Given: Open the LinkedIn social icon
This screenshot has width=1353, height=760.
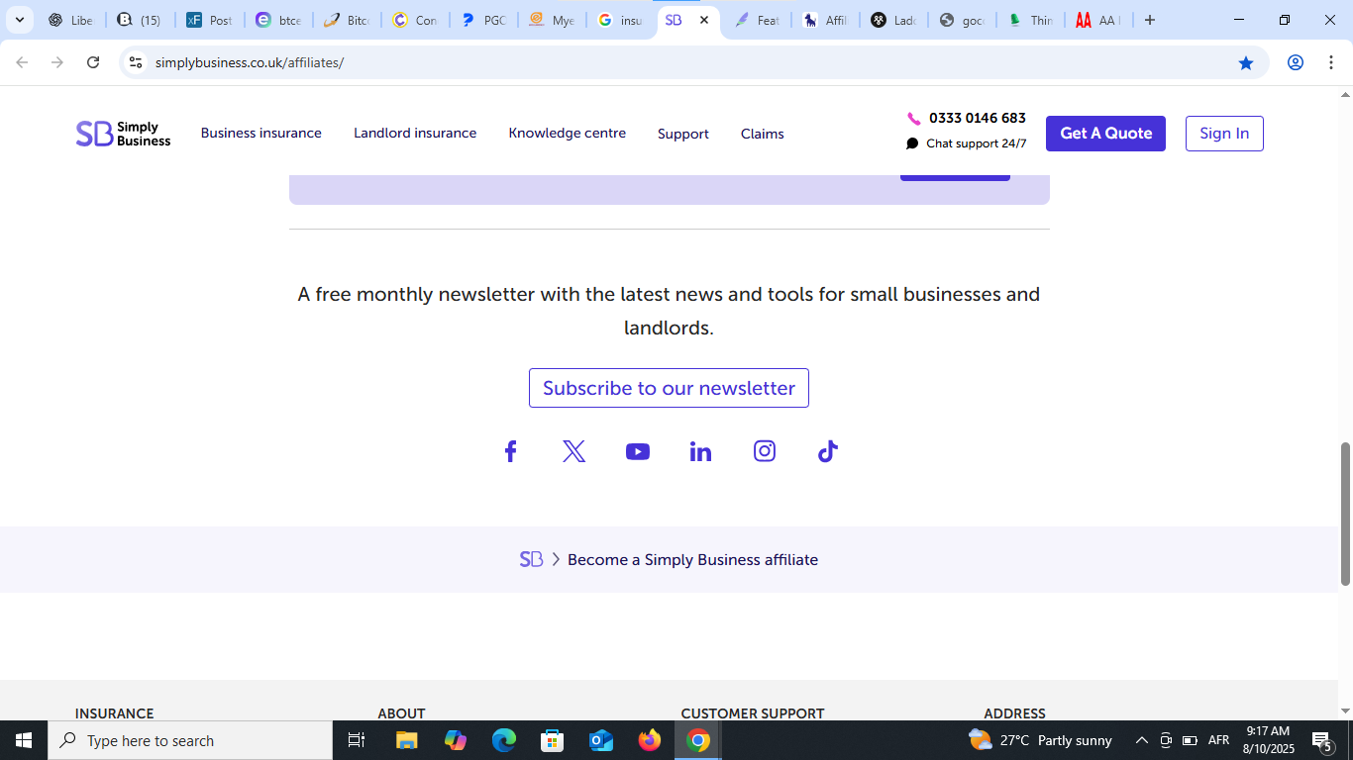Looking at the screenshot, I should point(700,451).
